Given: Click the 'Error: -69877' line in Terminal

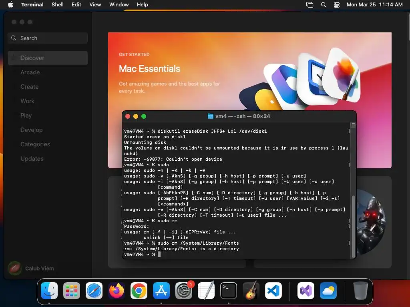Looking at the screenshot, I should [x=173, y=159].
